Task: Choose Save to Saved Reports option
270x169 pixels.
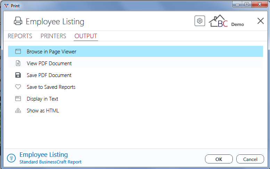Action: click(135, 87)
